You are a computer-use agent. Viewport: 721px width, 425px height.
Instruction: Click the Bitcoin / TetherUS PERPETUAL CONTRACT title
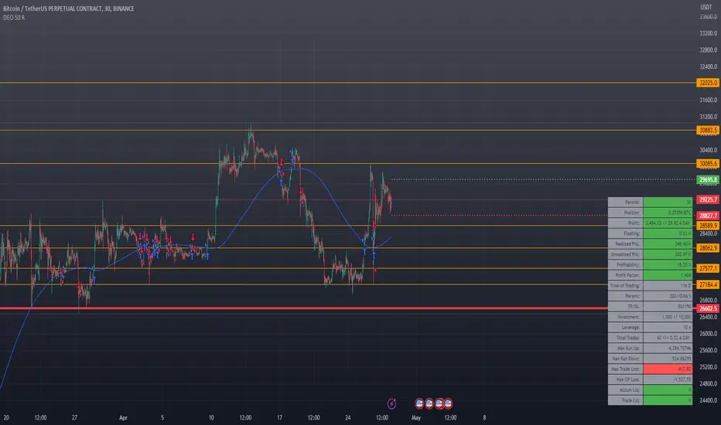[x=69, y=8]
